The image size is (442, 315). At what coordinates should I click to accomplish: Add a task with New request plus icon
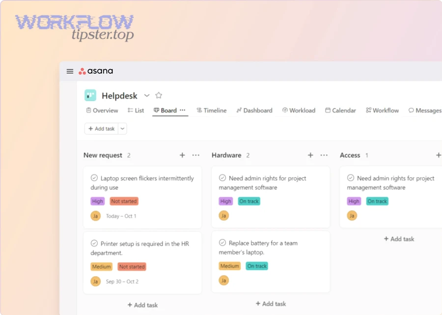point(182,155)
